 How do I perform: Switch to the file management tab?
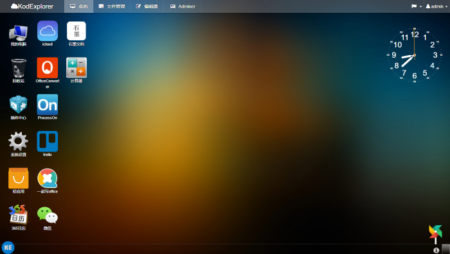tap(112, 6)
